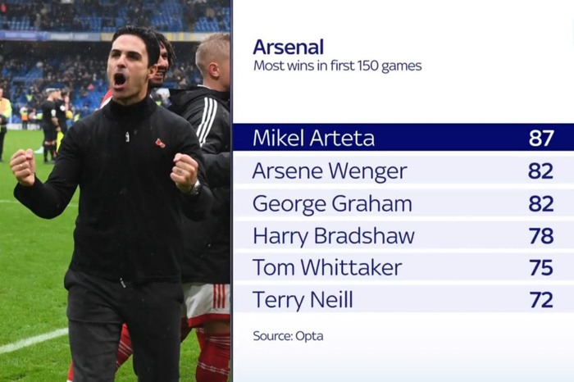Click the Harry Bradshaw name
This screenshot has height=382, width=574.
point(334,235)
